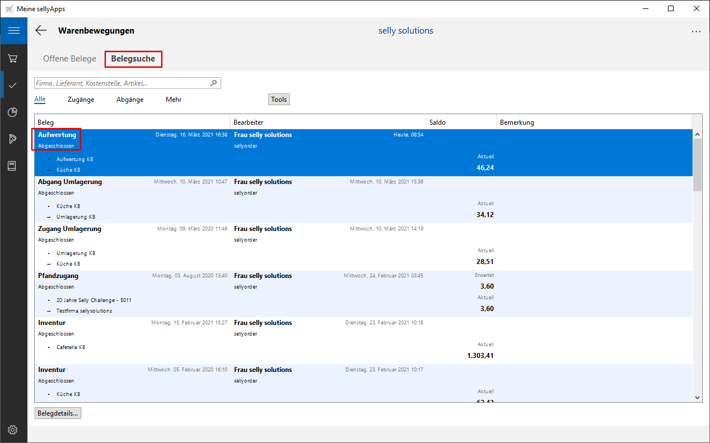
Task: Open the pie chart reports icon
Action: (x=13, y=112)
